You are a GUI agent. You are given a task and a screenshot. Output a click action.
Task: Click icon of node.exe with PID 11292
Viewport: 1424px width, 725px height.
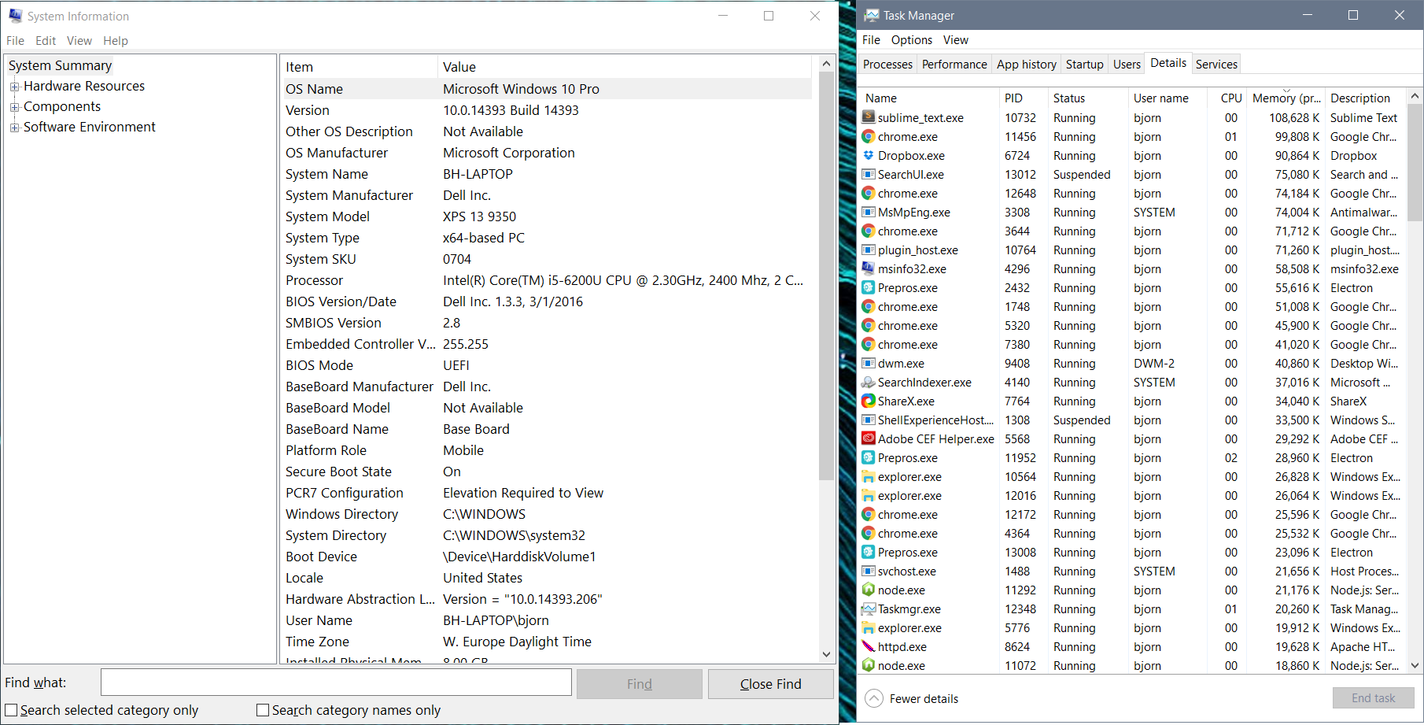pyautogui.click(x=868, y=590)
